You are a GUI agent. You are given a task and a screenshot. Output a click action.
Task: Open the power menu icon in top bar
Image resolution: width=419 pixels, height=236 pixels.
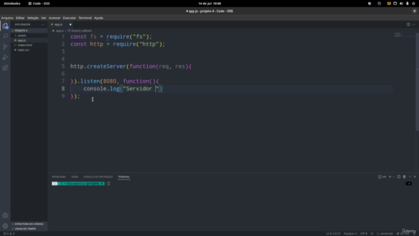click(x=413, y=3)
